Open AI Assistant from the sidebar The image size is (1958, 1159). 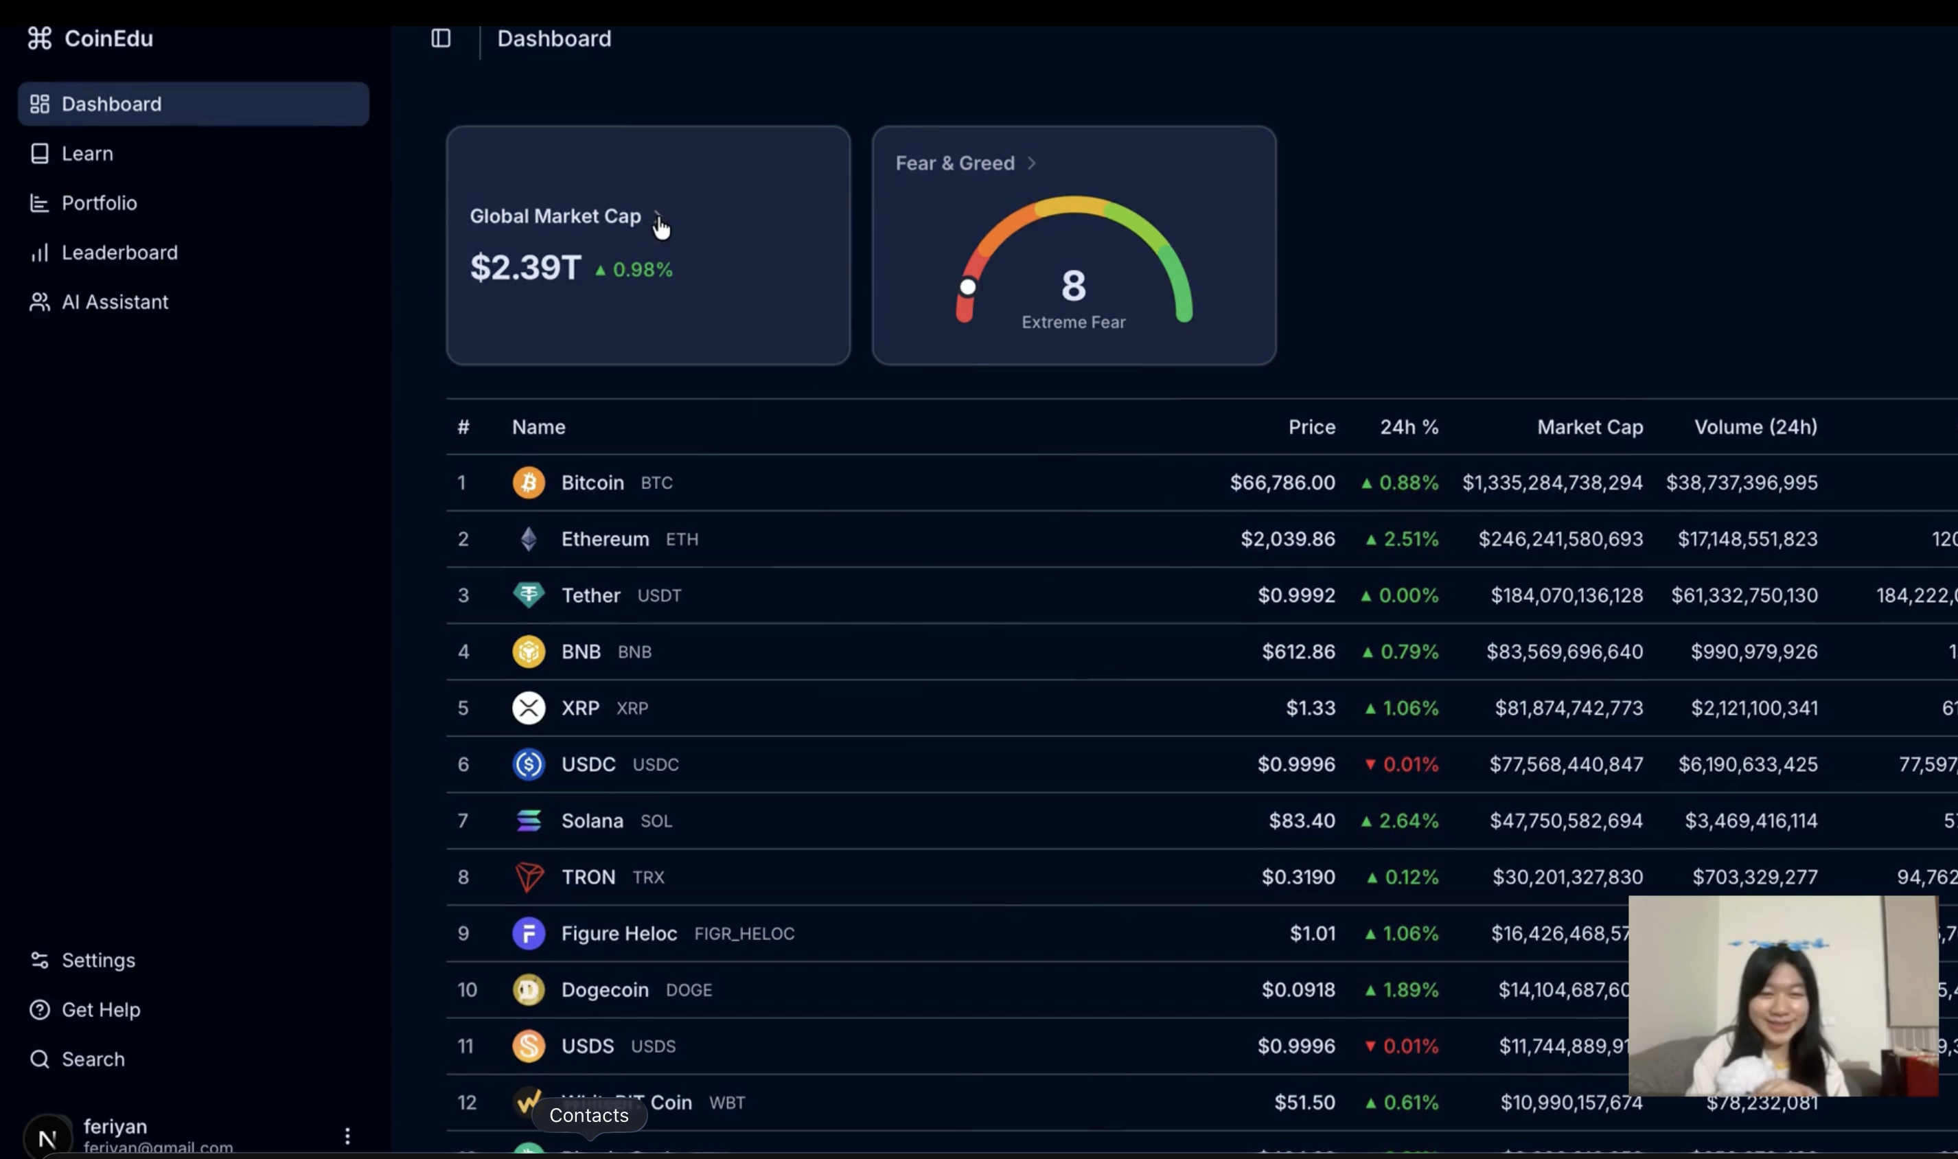tap(115, 302)
